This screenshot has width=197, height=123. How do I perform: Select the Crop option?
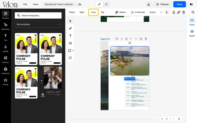[x=93, y=12]
